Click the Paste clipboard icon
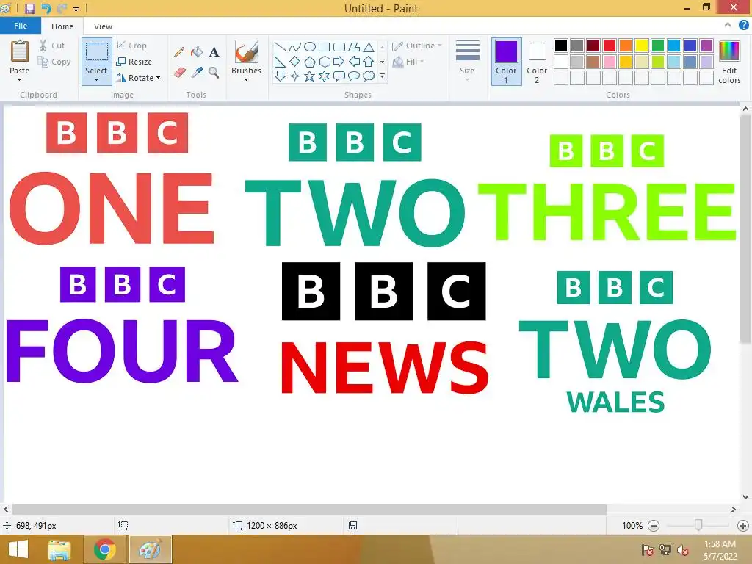This screenshot has height=564, width=752. (20, 51)
